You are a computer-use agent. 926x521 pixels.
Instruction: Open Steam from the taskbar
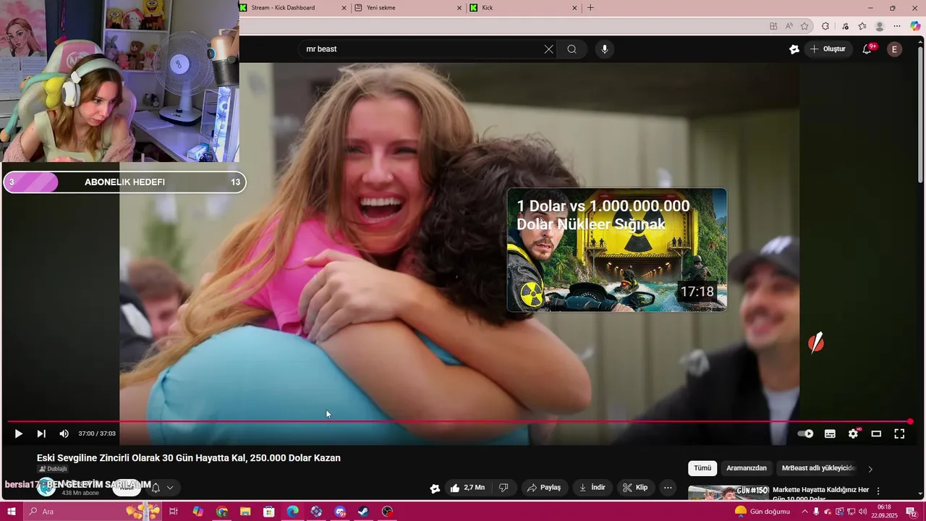tap(363, 512)
